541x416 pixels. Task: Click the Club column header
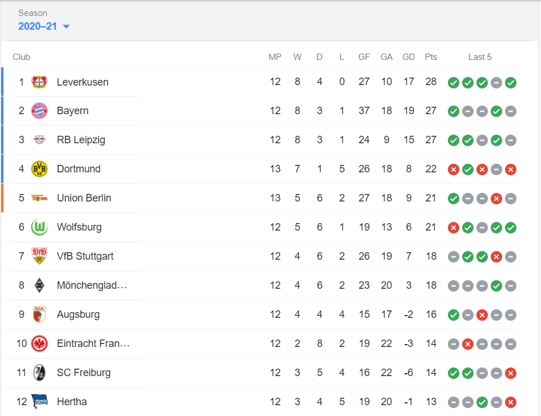tap(22, 57)
